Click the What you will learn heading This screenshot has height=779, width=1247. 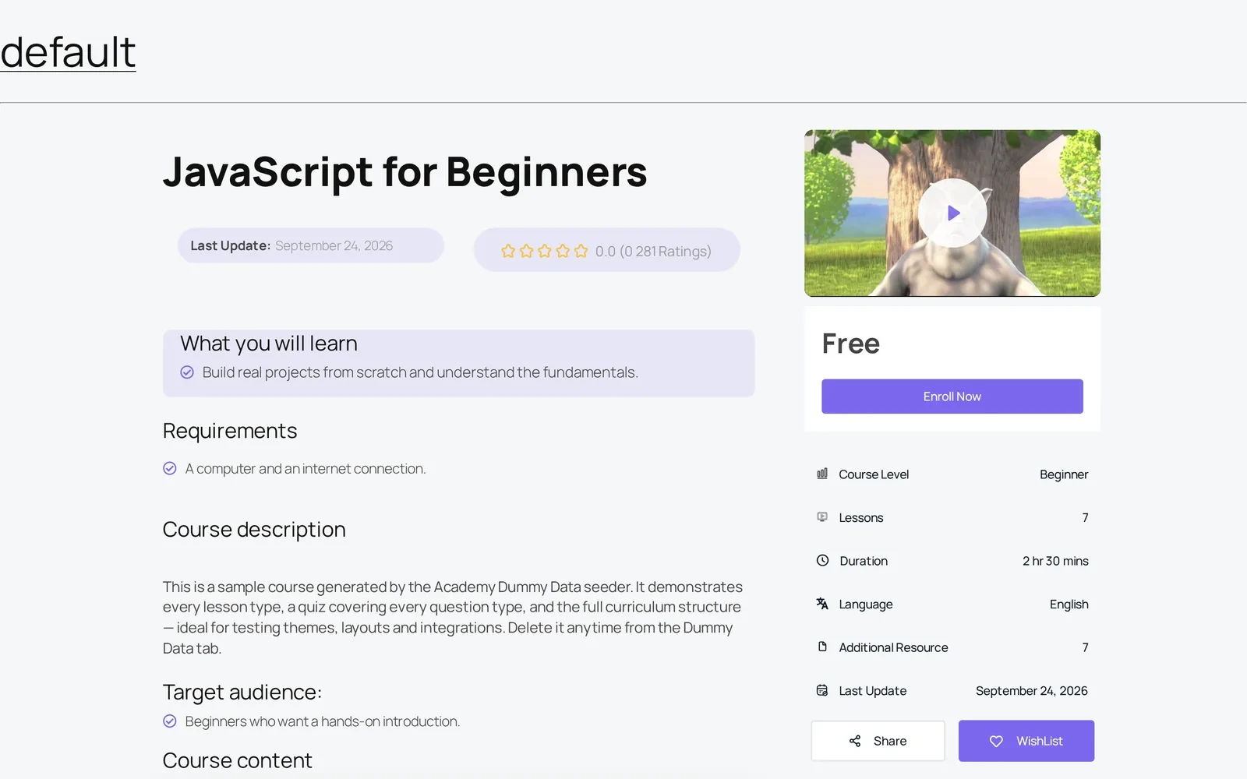click(269, 344)
